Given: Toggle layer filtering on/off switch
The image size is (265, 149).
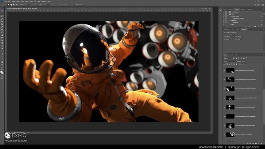Looking at the screenshot, I should pyautogui.click(x=246, y=58).
